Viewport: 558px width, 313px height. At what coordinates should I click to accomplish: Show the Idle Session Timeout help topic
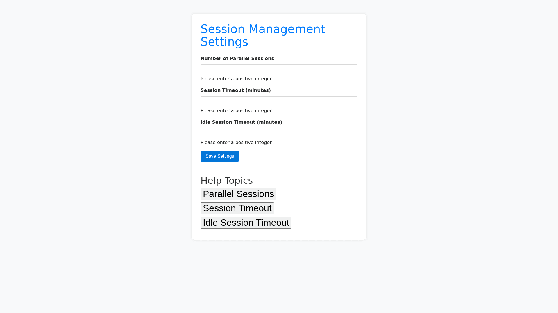[x=246, y=223]
